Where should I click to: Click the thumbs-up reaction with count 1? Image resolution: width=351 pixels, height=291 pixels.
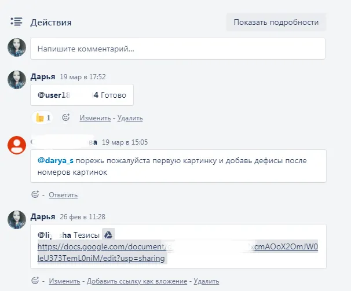pos(43,117)
